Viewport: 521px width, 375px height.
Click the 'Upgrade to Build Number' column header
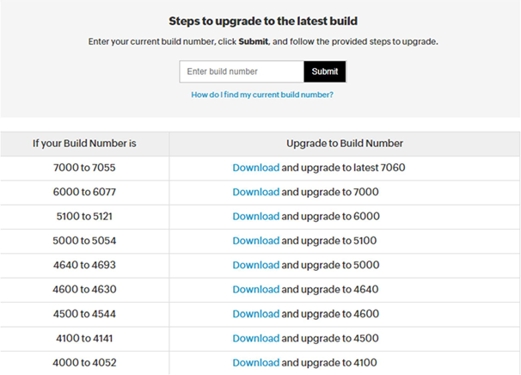tap(345, 144)
